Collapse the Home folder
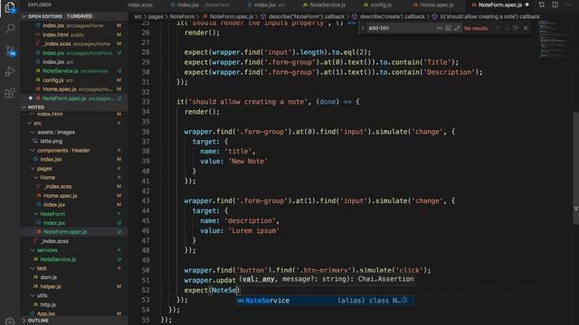 tap(36, 178)
